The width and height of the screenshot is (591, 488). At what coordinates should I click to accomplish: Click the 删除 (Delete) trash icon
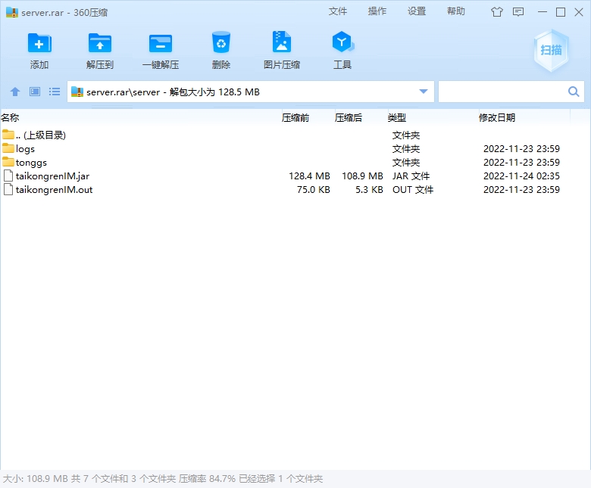[x=221, y=42]
